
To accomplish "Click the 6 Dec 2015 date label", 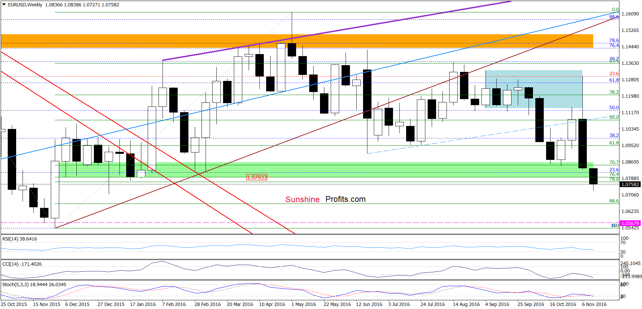I will coord(77,304).
